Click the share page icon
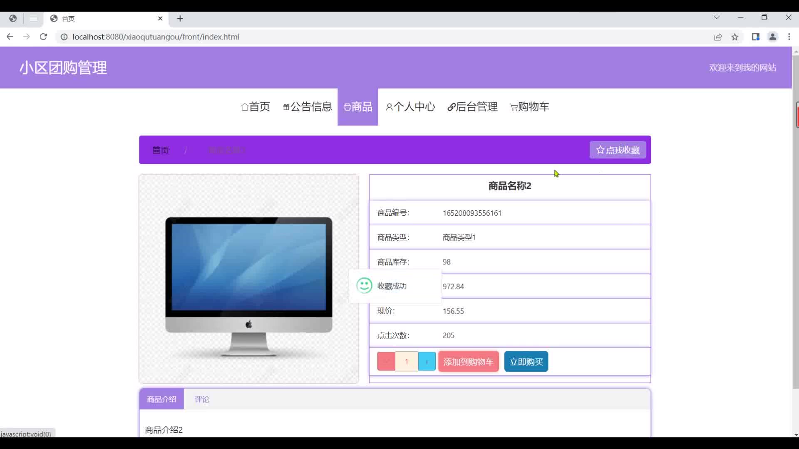799x449 pixels. click(718, 37)
